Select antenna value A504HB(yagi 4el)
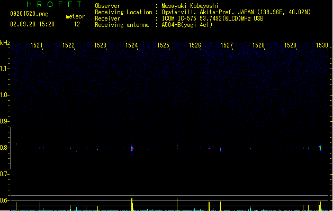 pos(187,25)
